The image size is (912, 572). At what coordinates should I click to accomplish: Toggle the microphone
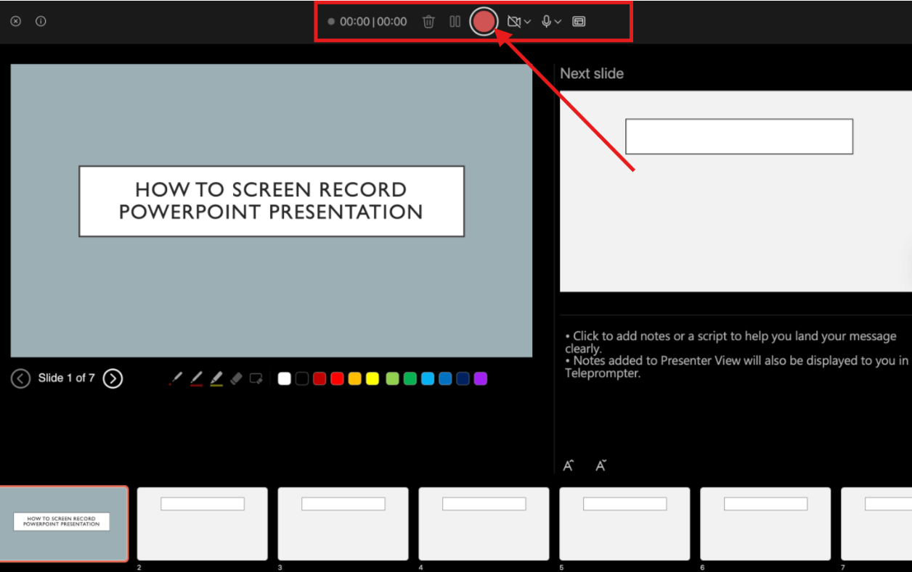(x=546, y=22)
